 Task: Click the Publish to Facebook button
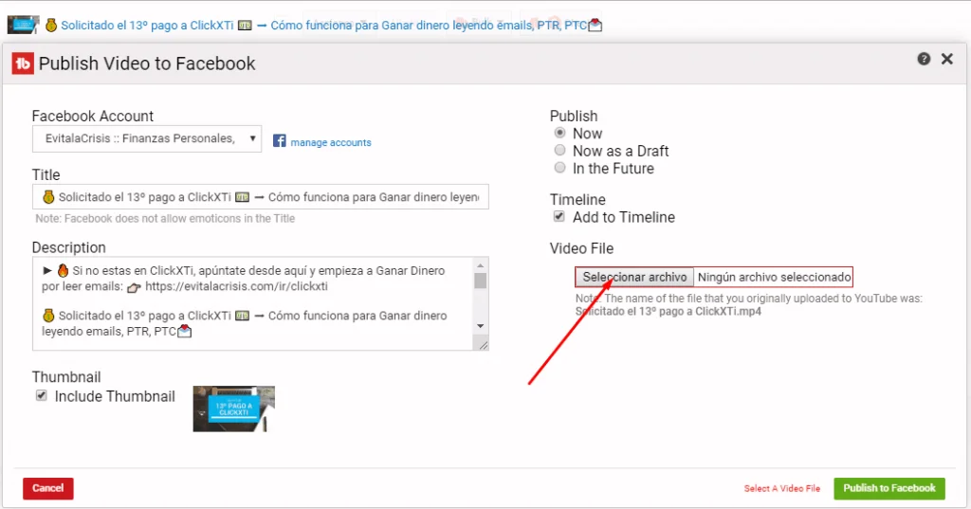coord(889,488)
